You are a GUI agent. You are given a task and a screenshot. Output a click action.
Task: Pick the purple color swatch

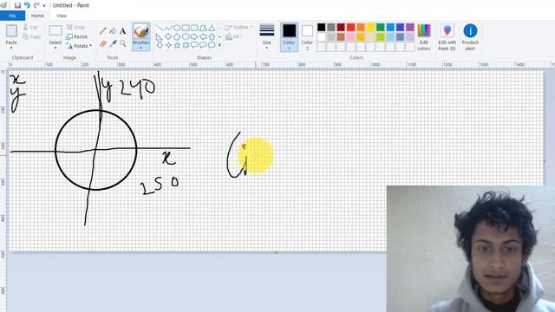pyautogui.click(x=410, y=28)
